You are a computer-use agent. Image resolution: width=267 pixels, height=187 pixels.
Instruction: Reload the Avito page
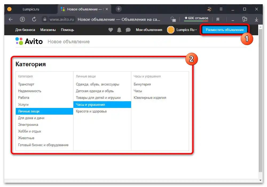(34, 19)
